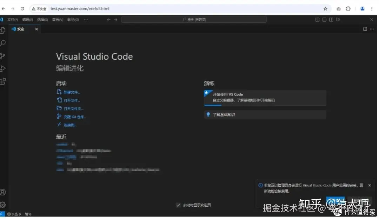Toggle the primary side bar layout icon
Image resolution: width=379 pixels, height=220 pixels.
coord(317,20)
